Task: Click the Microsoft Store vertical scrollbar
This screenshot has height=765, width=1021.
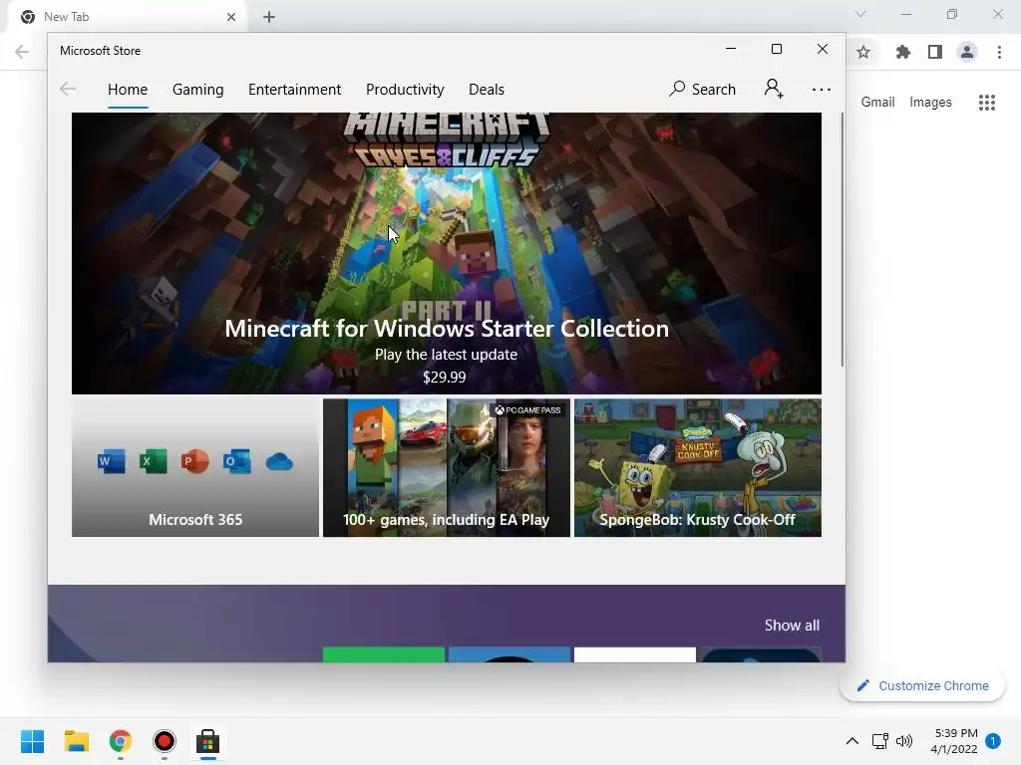Action: (842, 239)
